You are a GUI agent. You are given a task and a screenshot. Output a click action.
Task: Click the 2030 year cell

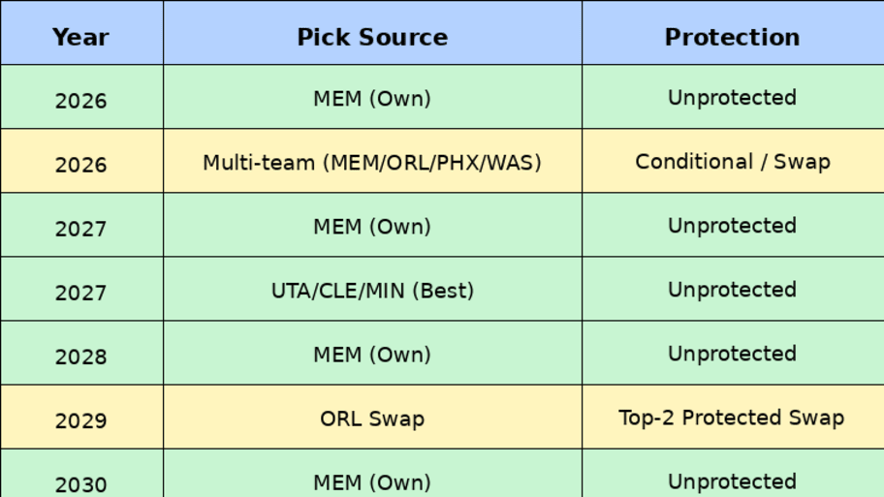click(x=81, y=481)
